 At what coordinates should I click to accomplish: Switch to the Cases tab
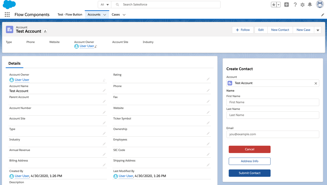116,15
